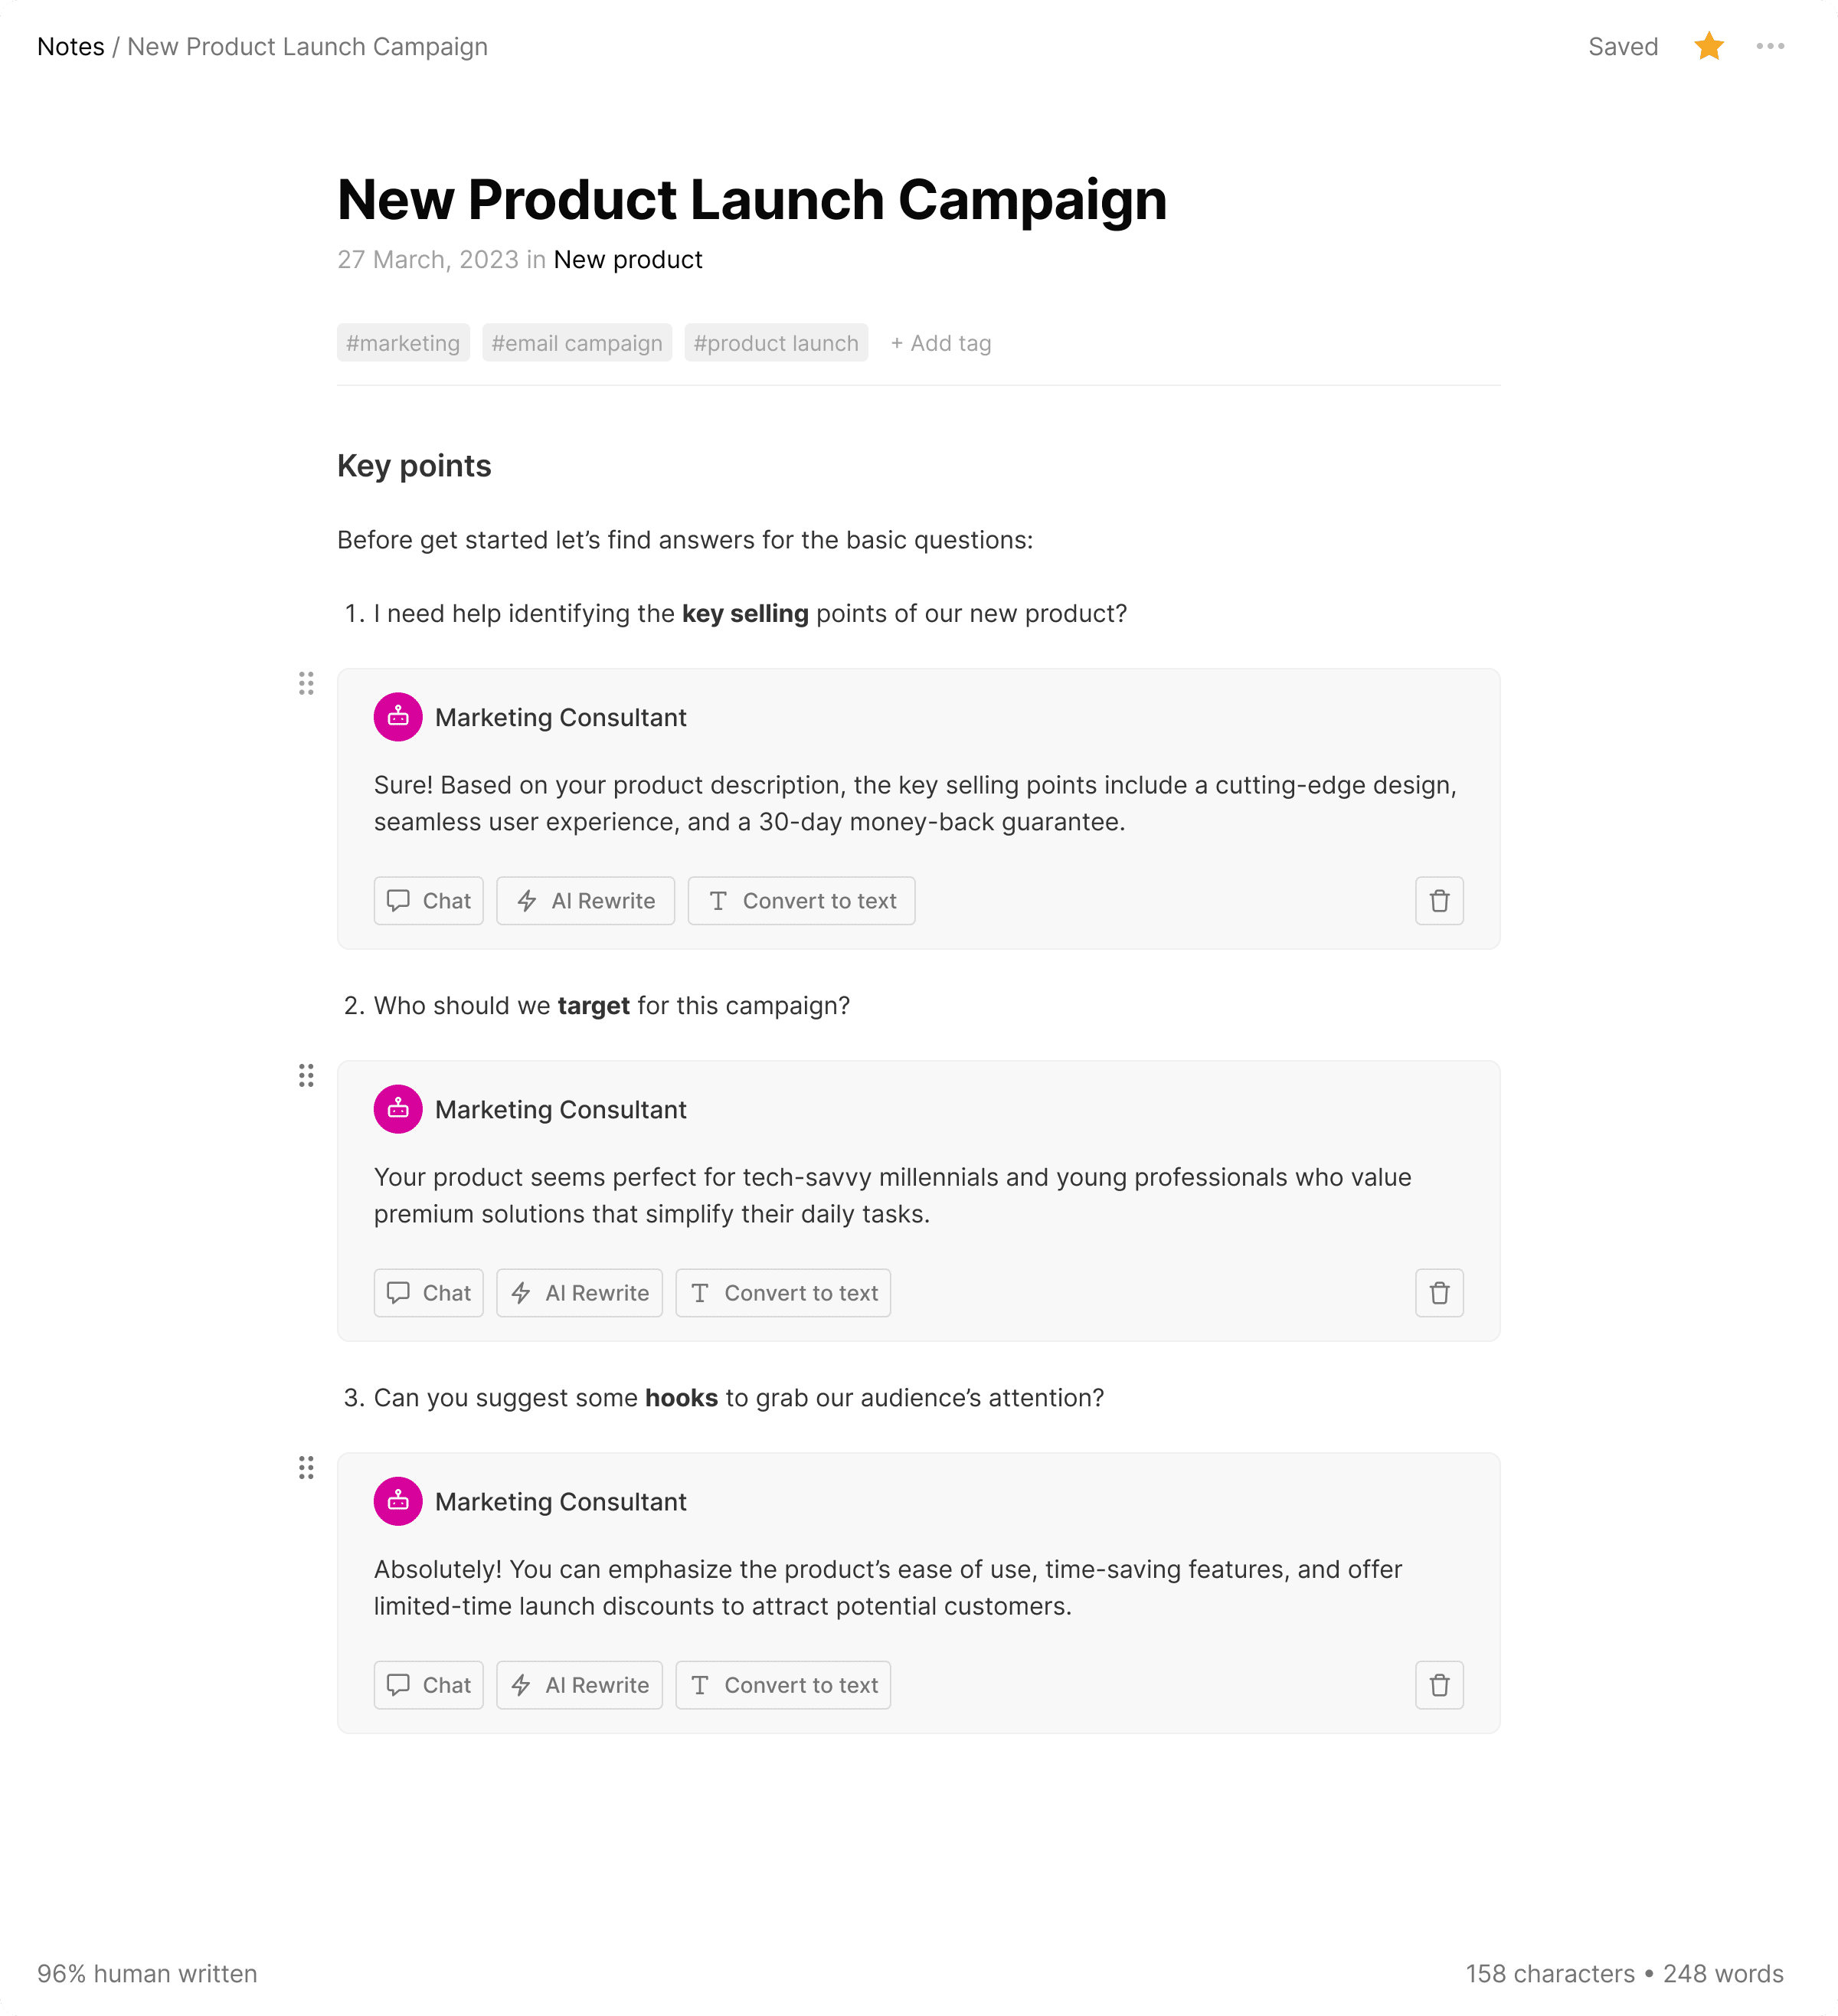Image resolution: width=1838 pixels, height=2016 pixels.
Task: Run AI Rewrite on the target audience answer
Action: [579, 1293]
